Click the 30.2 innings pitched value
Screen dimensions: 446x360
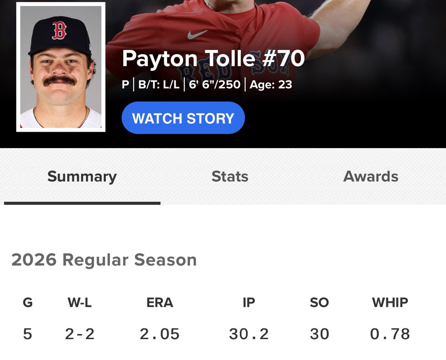click(249, 334)
